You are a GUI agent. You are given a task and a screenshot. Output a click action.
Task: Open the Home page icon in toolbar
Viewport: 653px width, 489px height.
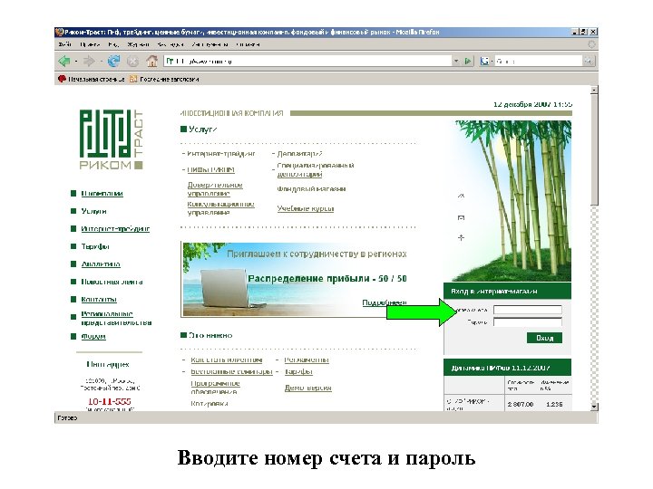point(152,62)
